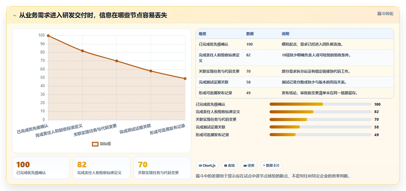Click the 数据卡片 chip icon
Viewport: 406px width, 191px height.
point(264,165)
